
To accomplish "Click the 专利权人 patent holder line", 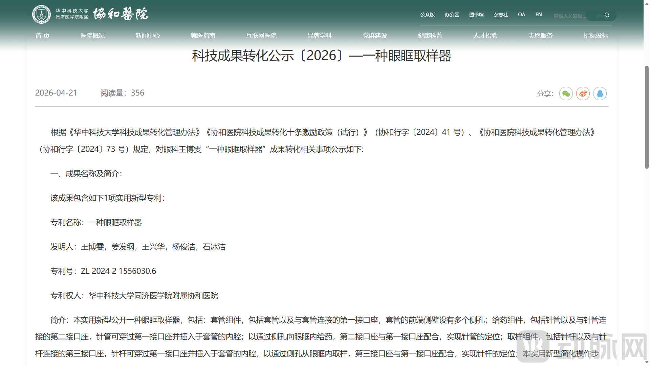I will click(134, 296).
